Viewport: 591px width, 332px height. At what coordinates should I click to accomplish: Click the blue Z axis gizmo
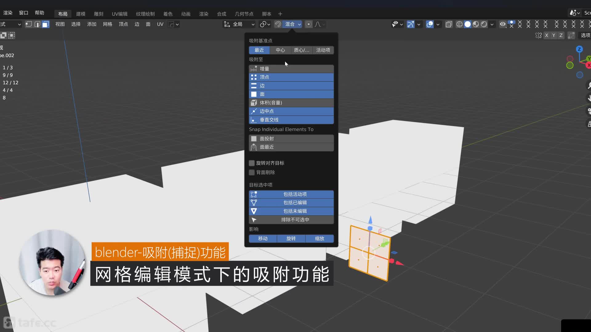click(x=579, y=49)
